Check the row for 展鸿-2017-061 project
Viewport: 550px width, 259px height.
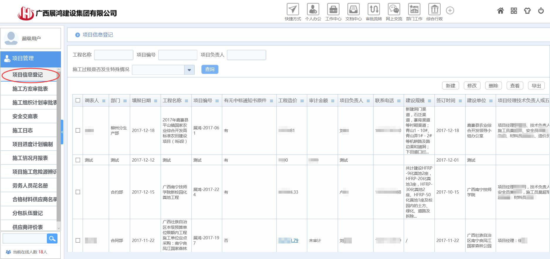78,131
